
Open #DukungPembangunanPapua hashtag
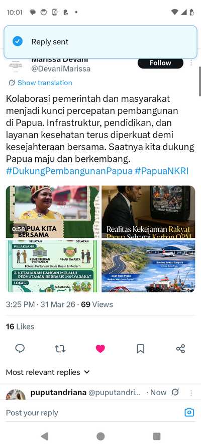coord(69,171)
